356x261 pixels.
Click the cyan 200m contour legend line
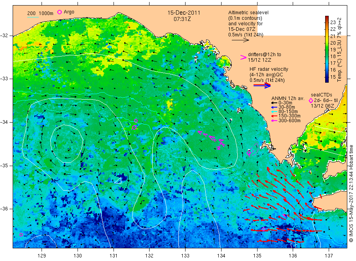coord(33,17)
